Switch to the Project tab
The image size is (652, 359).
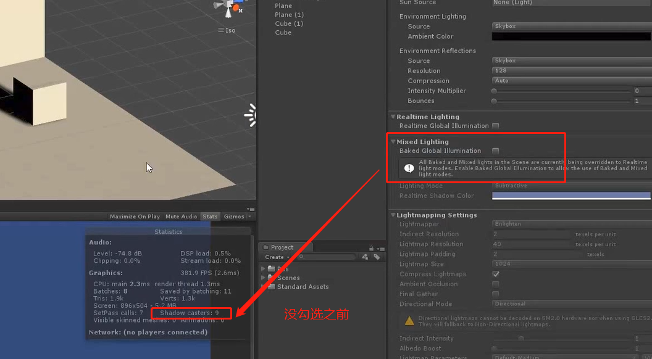[283, 247]
